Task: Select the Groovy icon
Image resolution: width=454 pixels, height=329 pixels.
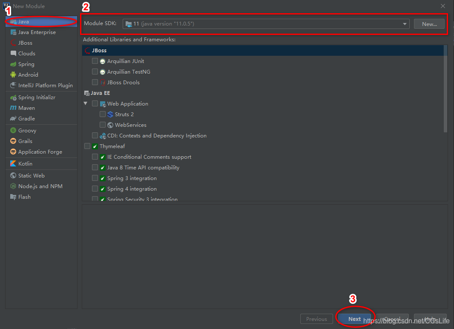Action: (13, 131)
